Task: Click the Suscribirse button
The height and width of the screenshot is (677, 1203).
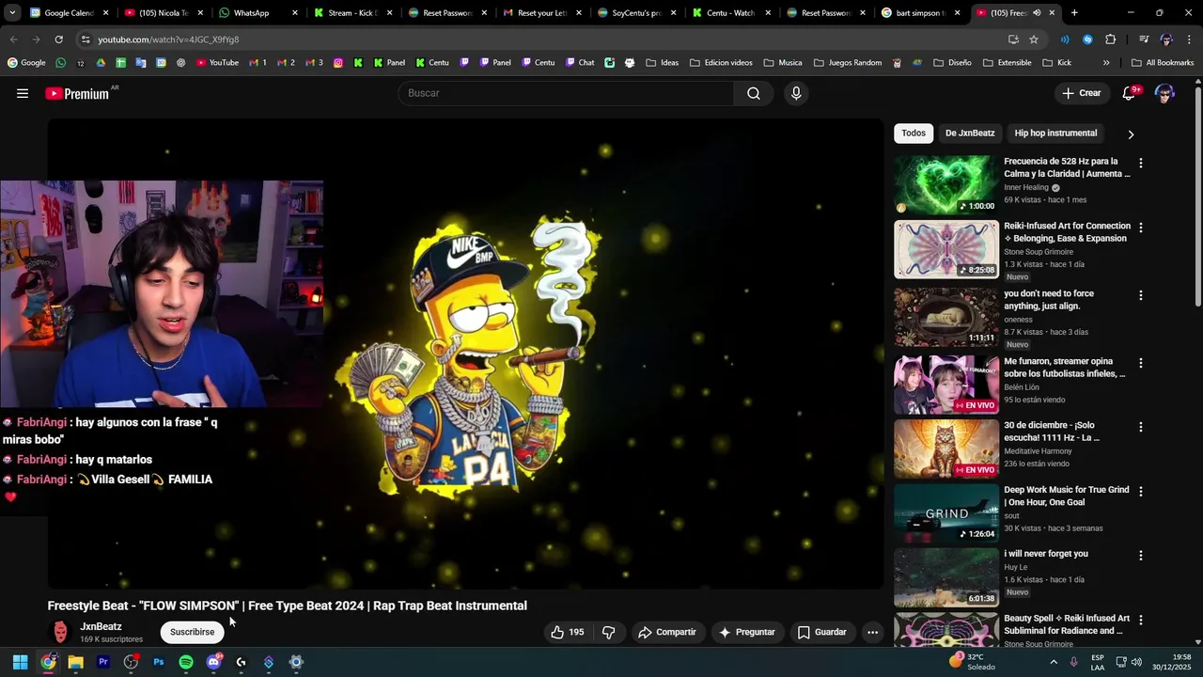Action: [192, 632]
